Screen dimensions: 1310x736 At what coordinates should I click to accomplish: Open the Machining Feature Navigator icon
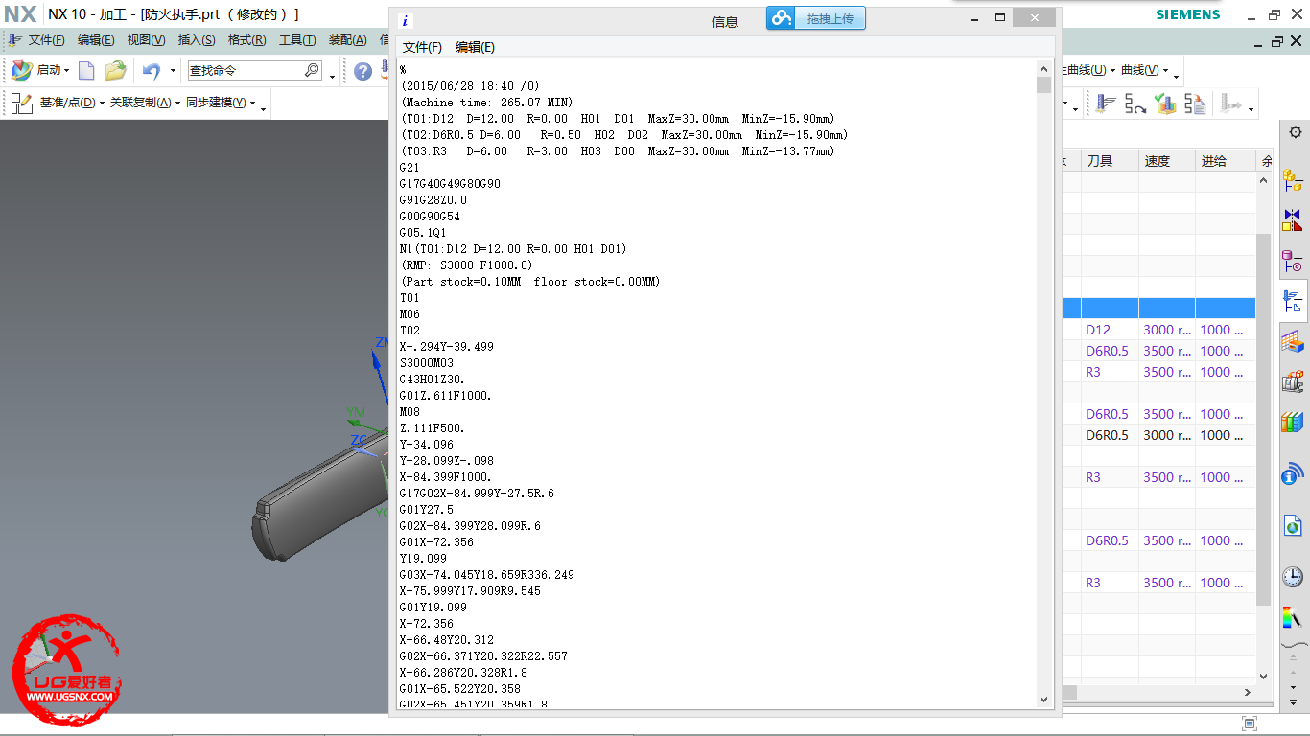pyautogui.click(x=1293, y=341)
